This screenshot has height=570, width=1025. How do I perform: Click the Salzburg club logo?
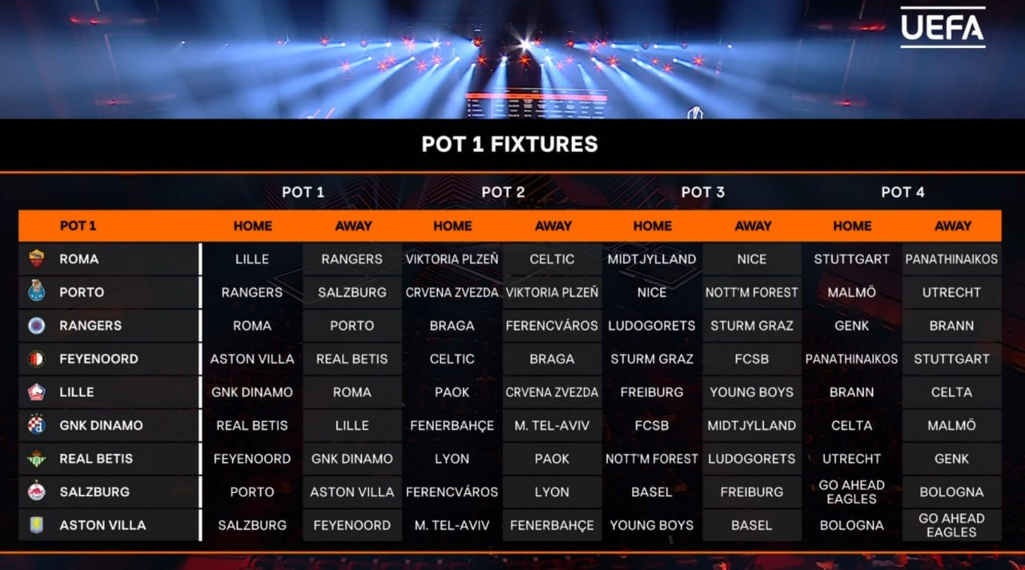(x=37, y=492)
